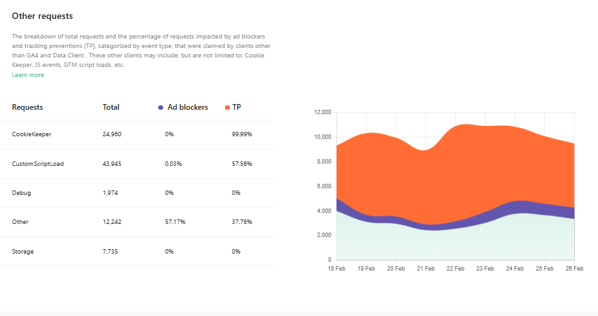598x316 pixels.
Task: Click the purple Ad blockers chart band
Action: (x=517, y=207)
